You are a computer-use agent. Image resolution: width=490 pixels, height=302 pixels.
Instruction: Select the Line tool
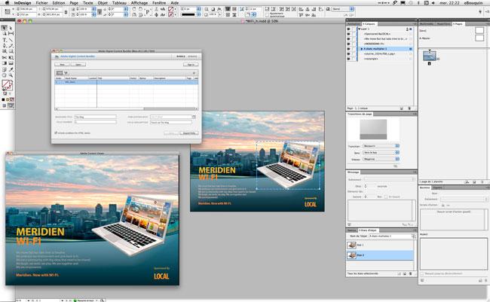(x=11, y=40)
